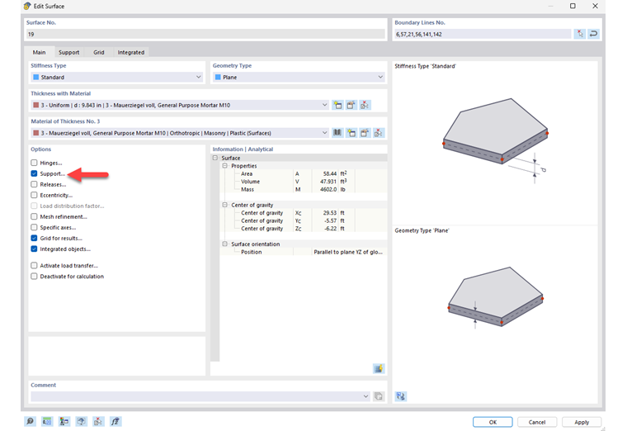The image size is (627, 431).
Task: Collapse Center of gravity node
Action: [224, 205]
